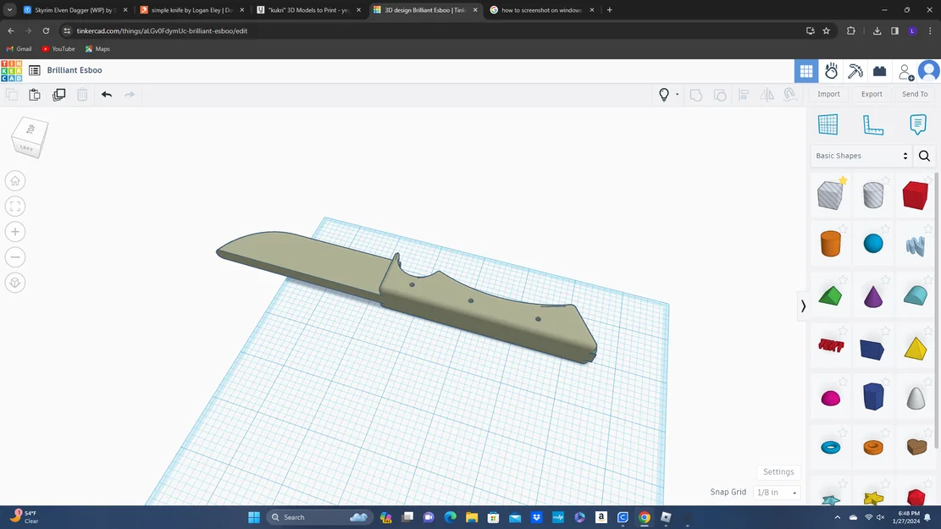Image resolution: width=941 pixels, height=529 pixels.
Task: Open the Workplane tool
Action: pyautogui.click(x=828, y=124)
